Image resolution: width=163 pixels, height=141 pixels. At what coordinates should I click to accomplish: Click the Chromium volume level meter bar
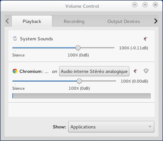click(x=81, y=96)
